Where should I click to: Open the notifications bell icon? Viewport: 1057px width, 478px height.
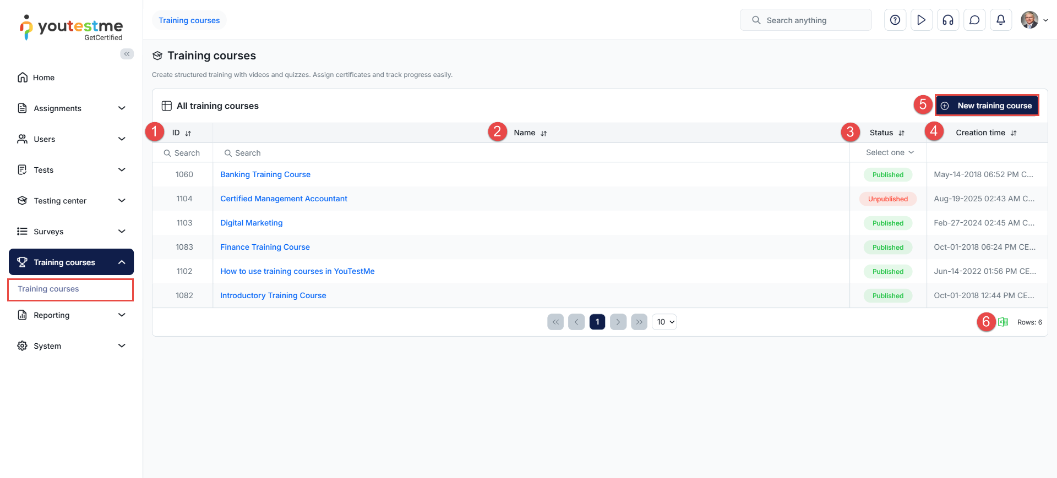1001,20
